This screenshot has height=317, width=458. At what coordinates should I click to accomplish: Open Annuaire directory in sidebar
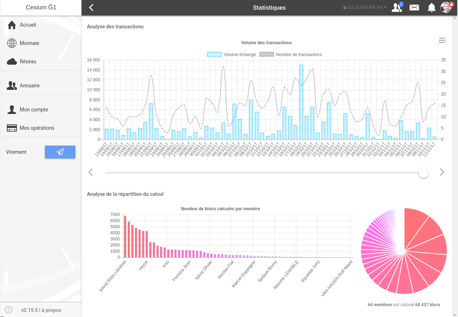pyautogui.click(x=29, y=86)
